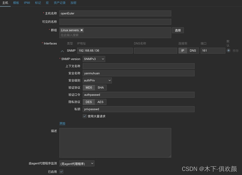The width and height of the screenshot is (242, 175).
Task: Edit the IP address field 192.168.68.136
Action: pyautogui.click(x=105, y=50)
